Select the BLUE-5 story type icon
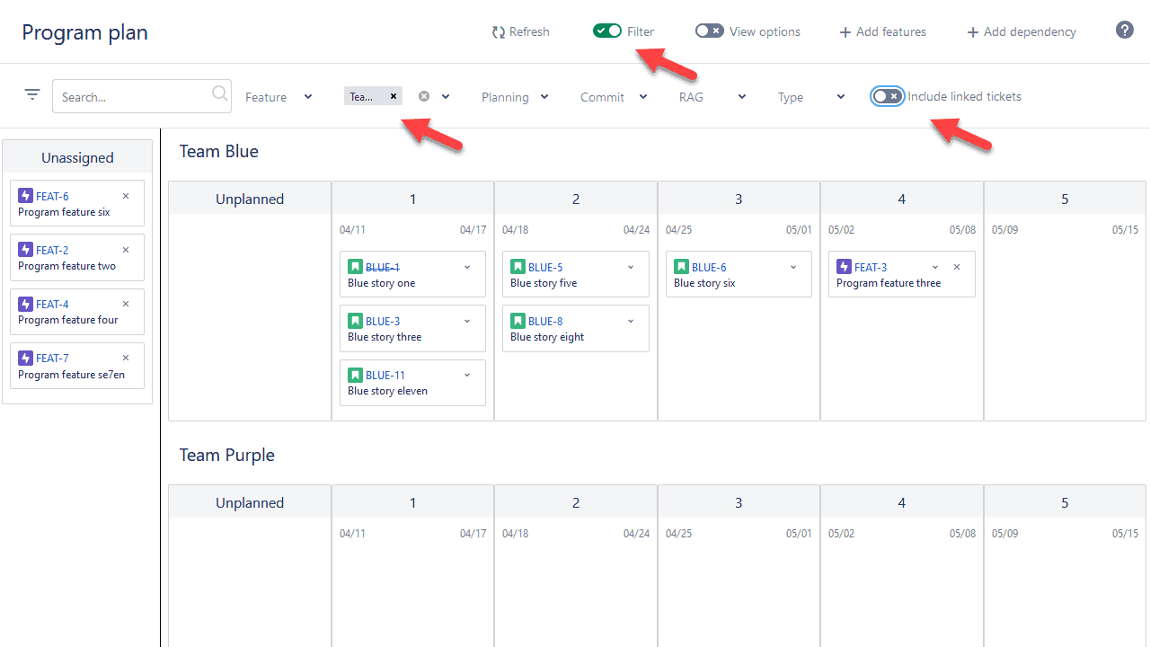This screenshot has width=1150, height=647. click(518, 266)
